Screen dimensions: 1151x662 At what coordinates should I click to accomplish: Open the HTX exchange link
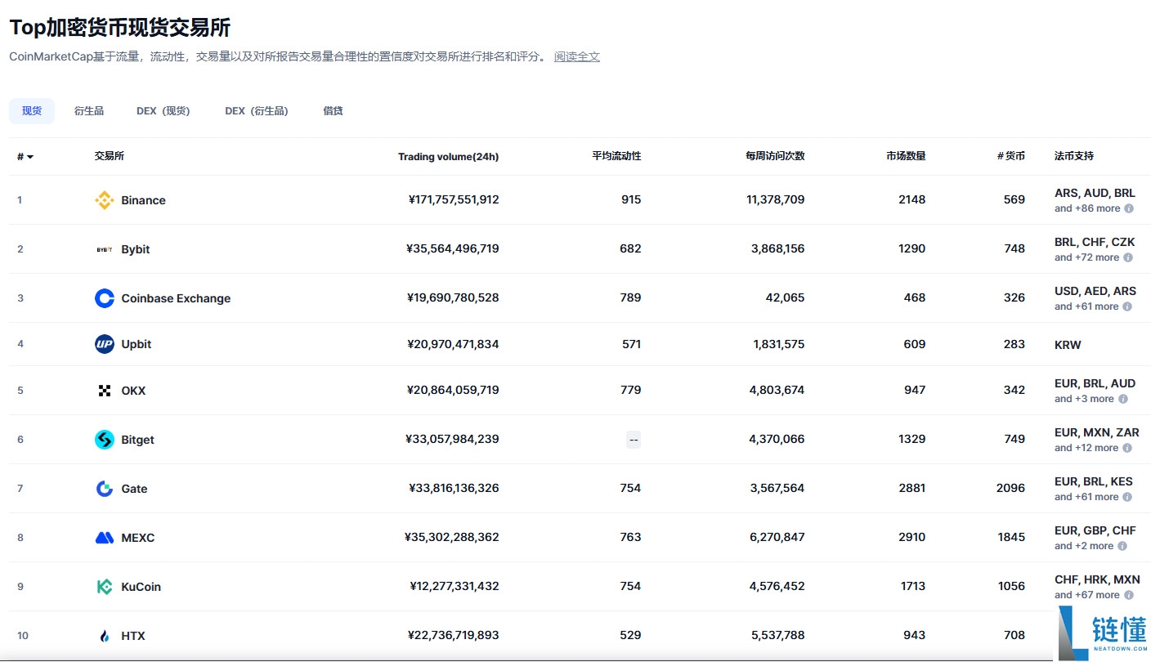[133, 636]
